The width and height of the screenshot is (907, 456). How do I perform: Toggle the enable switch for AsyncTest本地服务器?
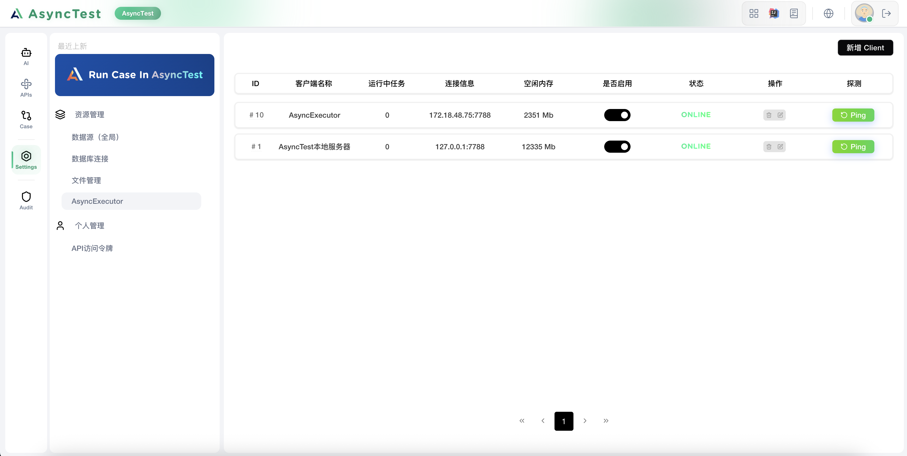[617, 147]
